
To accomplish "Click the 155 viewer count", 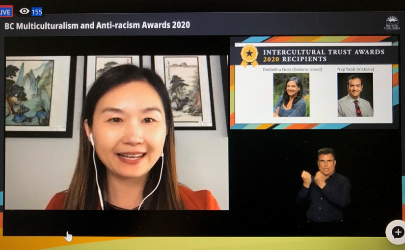I will click(37, 12).
